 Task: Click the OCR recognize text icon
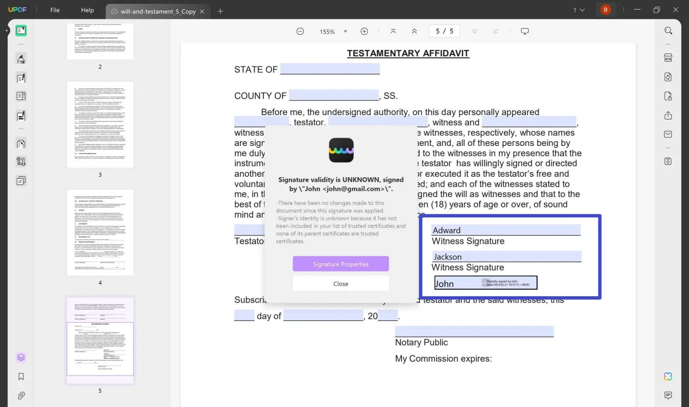pyautogui.click(x=668, y=58)
